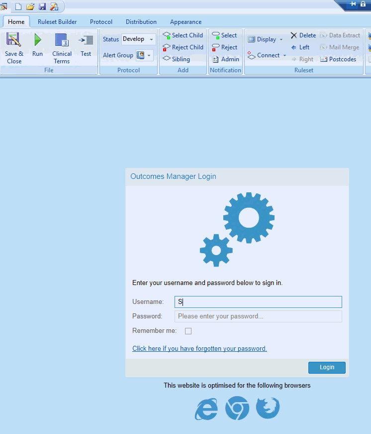Switch to the Ruleset Builder tab
Image resolution: width=371 pixels, height=434 pixels.
point(57,22)
